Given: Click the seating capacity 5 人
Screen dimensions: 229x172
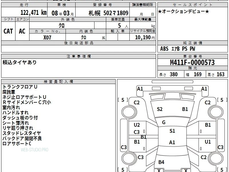Looking at the screenshot, I should tap(123, 26).
